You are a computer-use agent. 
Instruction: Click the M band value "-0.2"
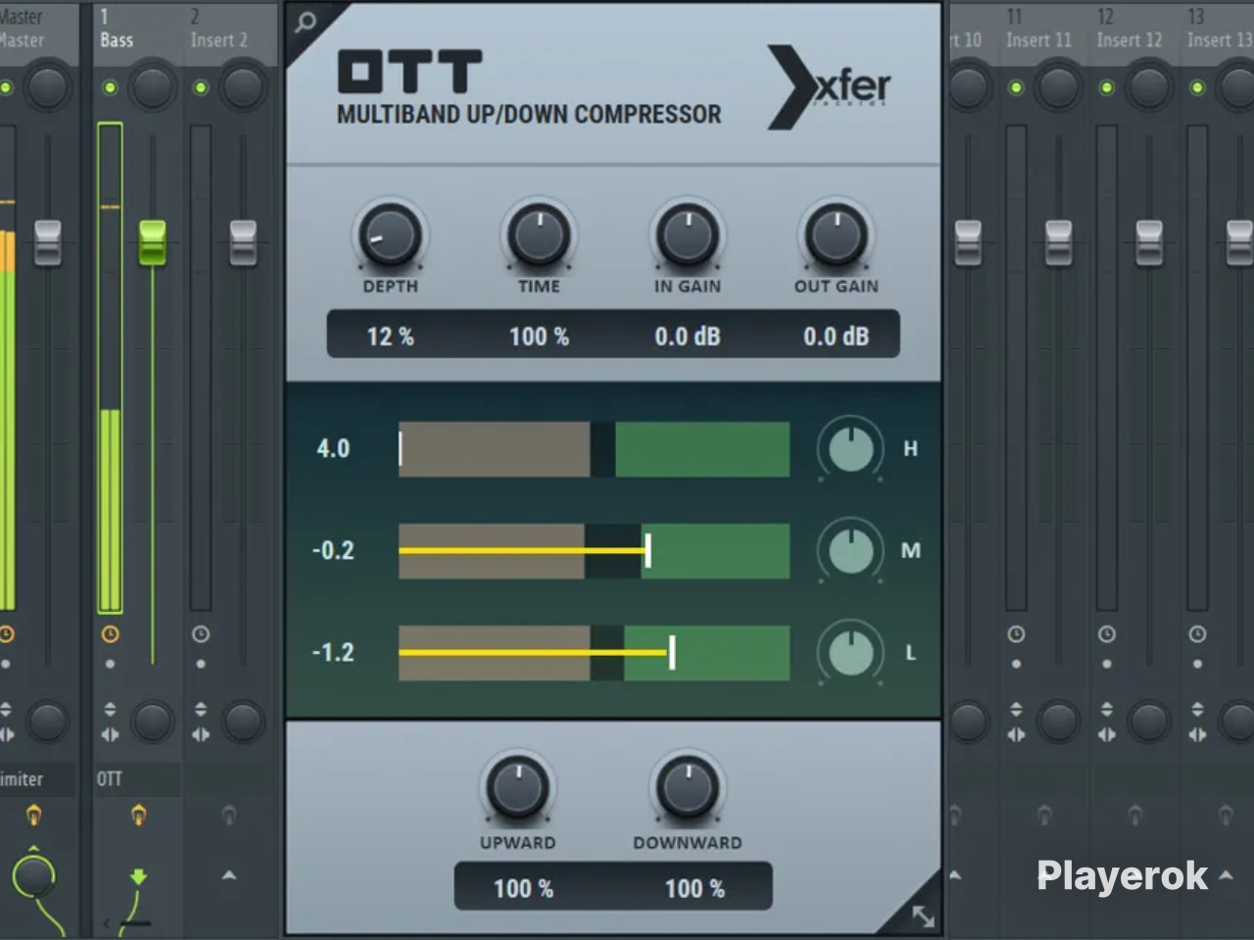tap(333, 550)
